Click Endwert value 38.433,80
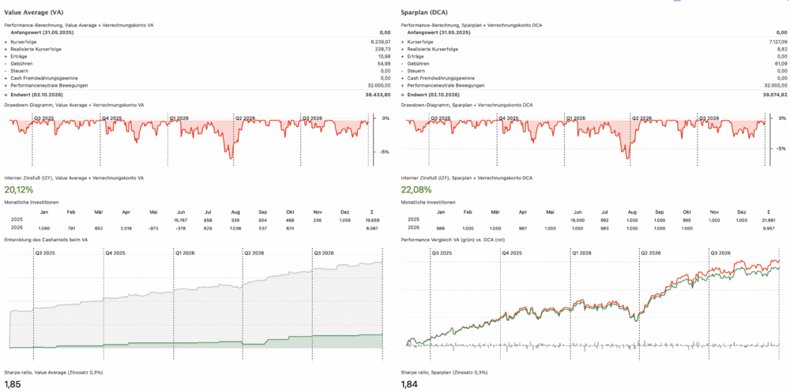Image resolution: width=790 pixels, height=392 pixels. tap(379, 95)
